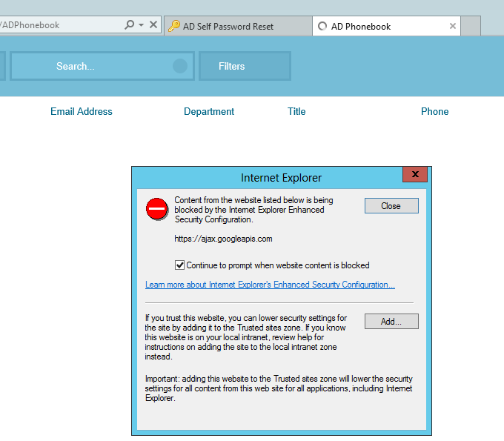Click the loading spinner on AD Phonebook tab

[x=322, y=26]
